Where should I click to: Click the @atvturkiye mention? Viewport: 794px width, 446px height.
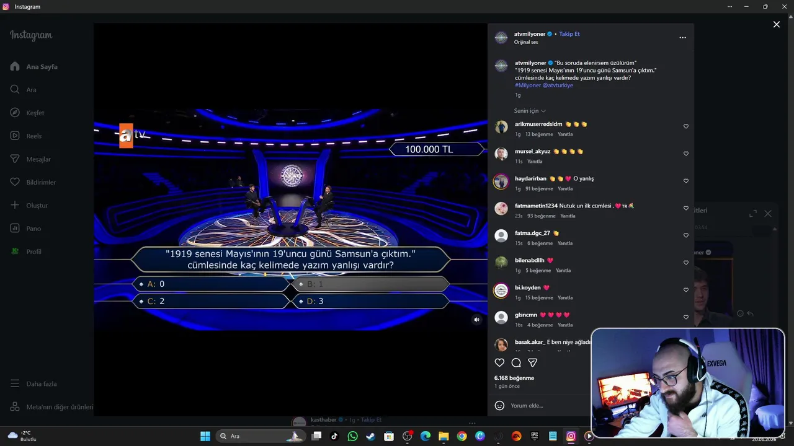[558, 85]
